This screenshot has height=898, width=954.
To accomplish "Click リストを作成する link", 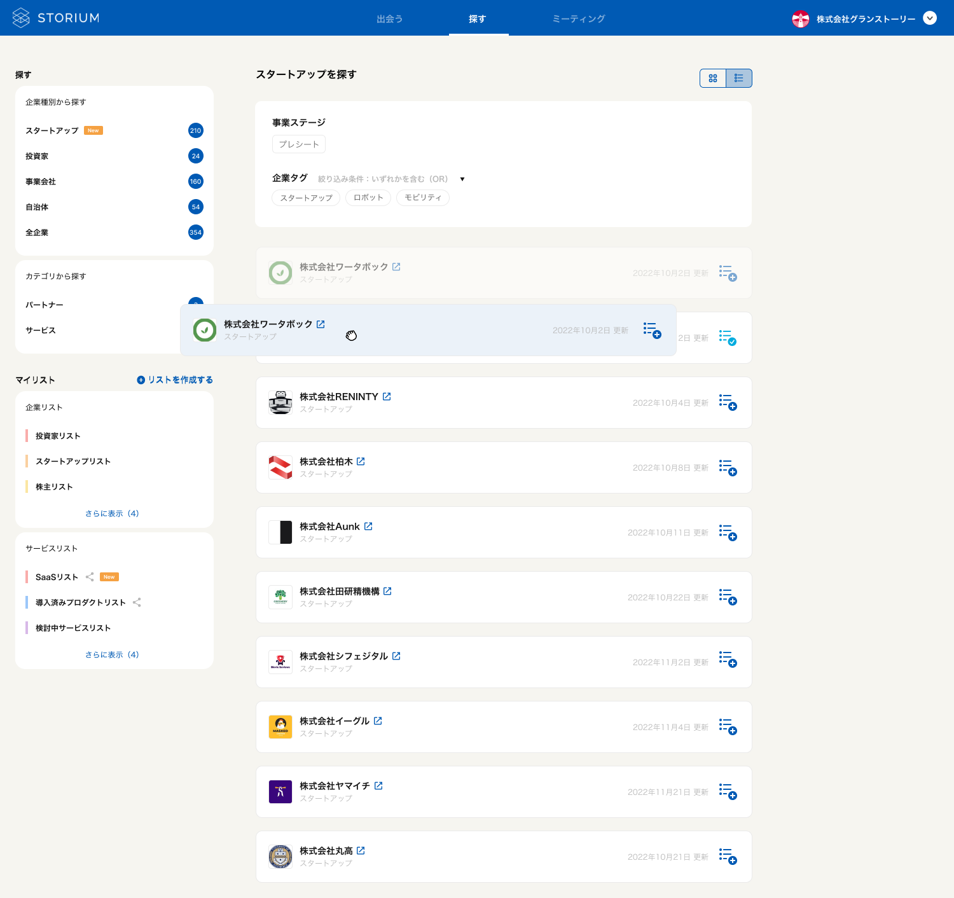I will point(175,380).
